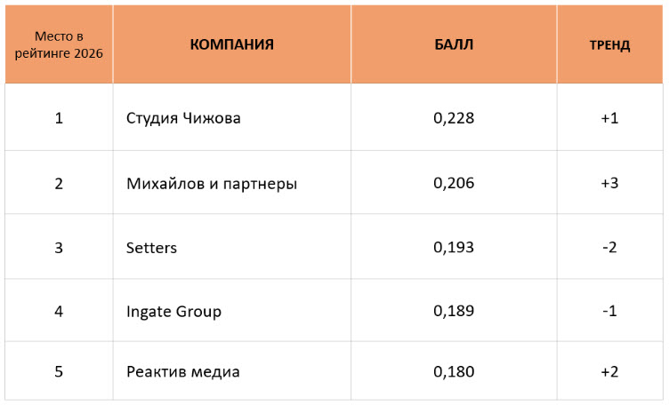Click the rank number 1 cell
Viewport: 669px width, 405px height.
[59, 118]
